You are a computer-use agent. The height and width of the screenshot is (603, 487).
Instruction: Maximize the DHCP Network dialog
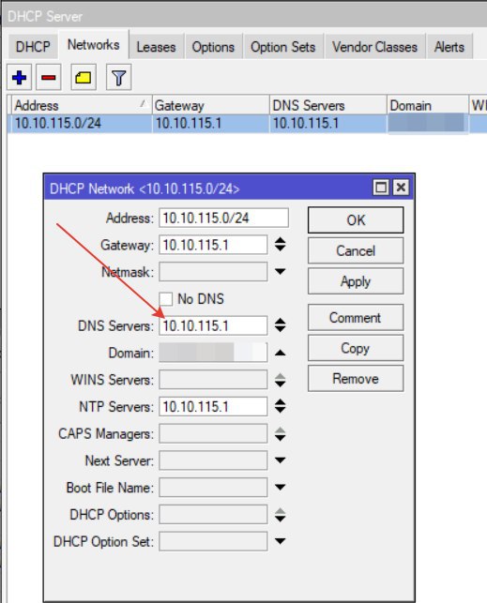(x=381, y=188)
